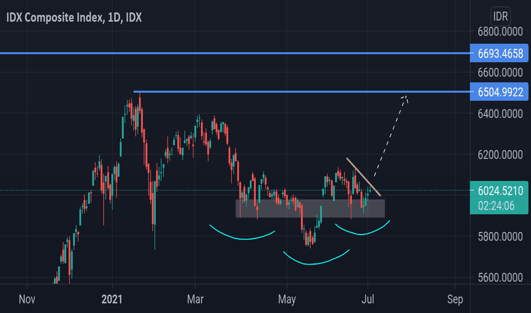
Task: Click the IDR currency button
Action: point(500,16)
